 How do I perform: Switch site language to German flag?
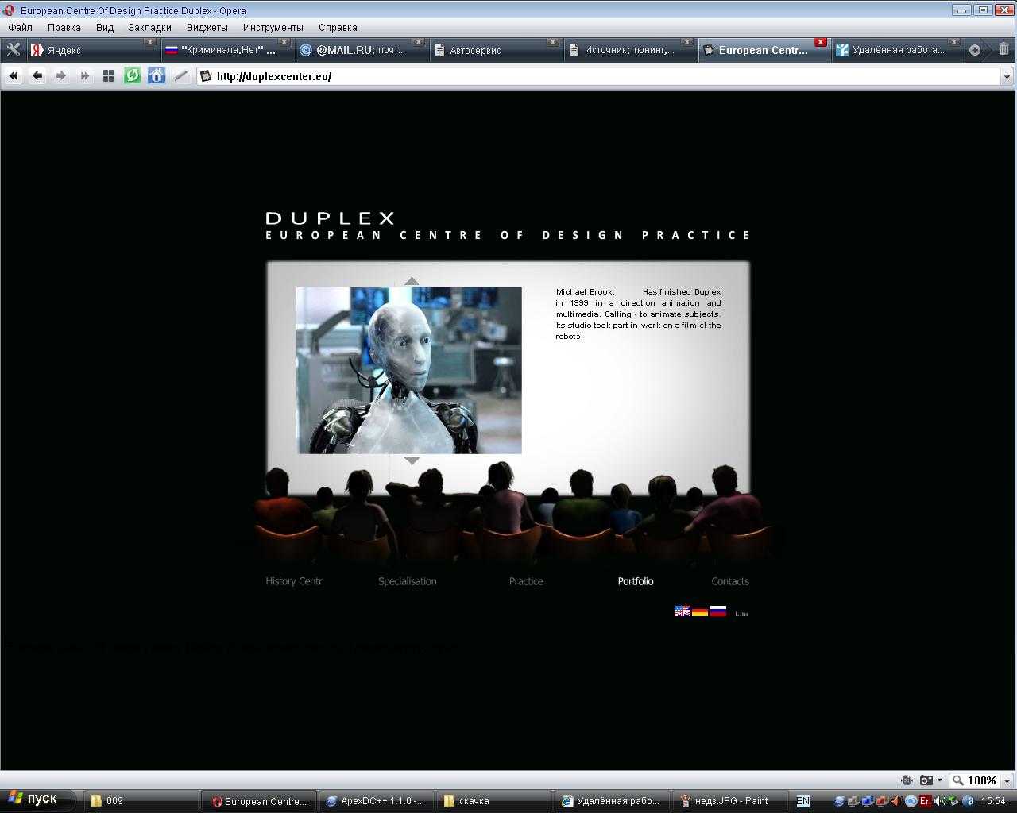click(x=700, y=611)
